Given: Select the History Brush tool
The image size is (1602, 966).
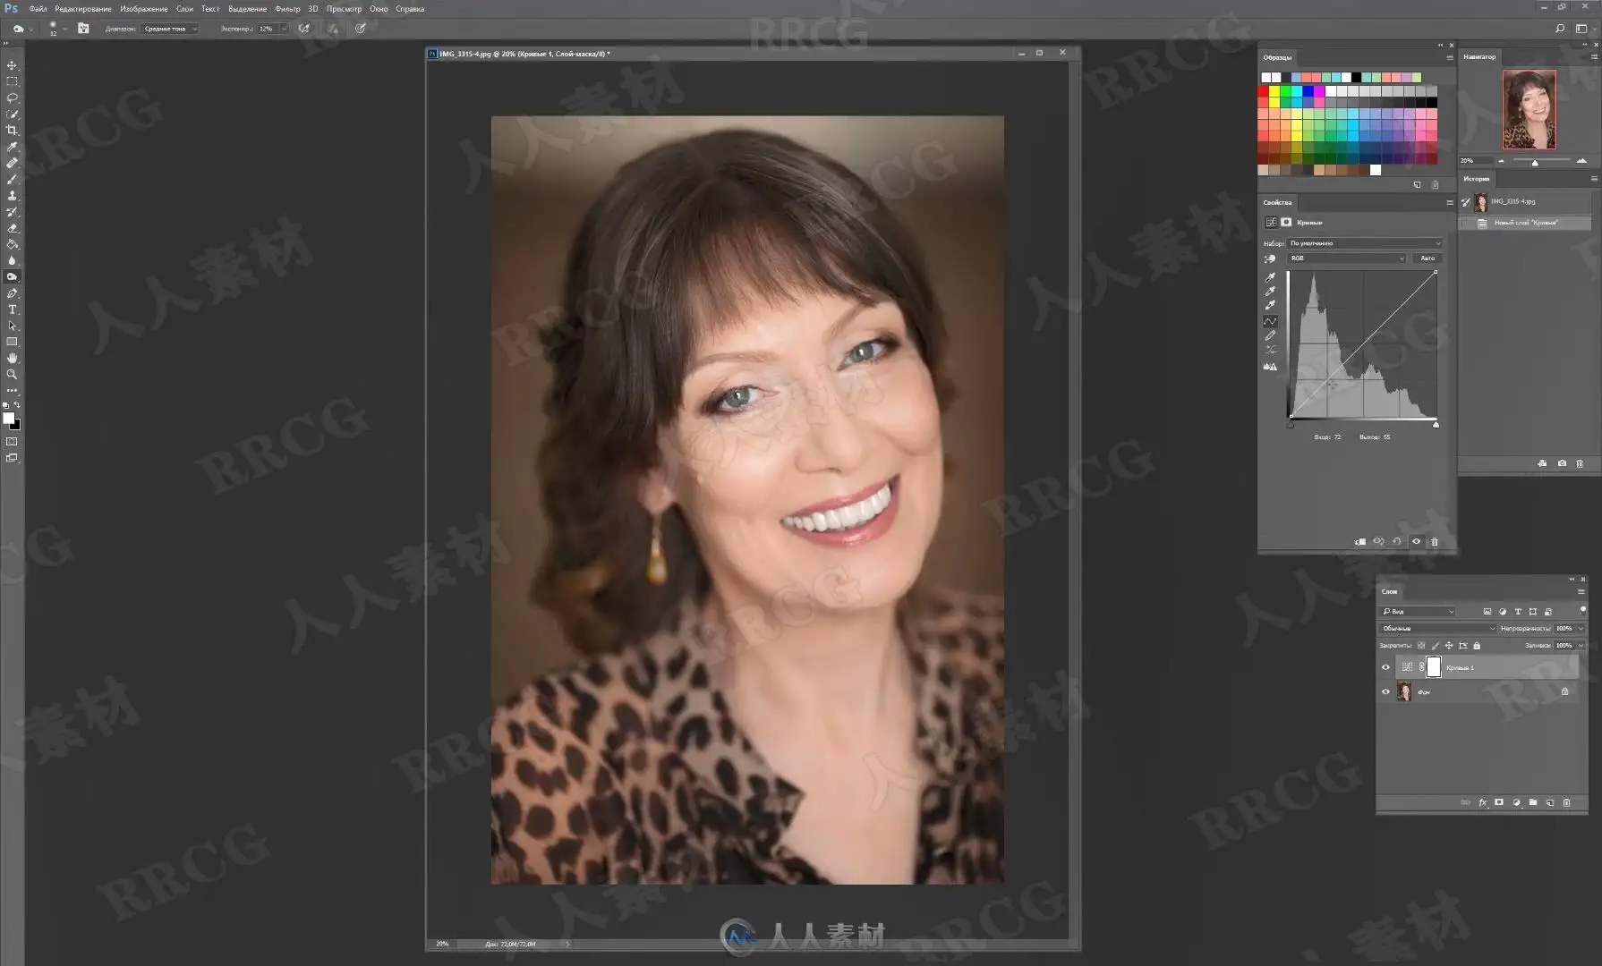Looking at the screenshot, I should pyautogui.click(x=12, y=212).
